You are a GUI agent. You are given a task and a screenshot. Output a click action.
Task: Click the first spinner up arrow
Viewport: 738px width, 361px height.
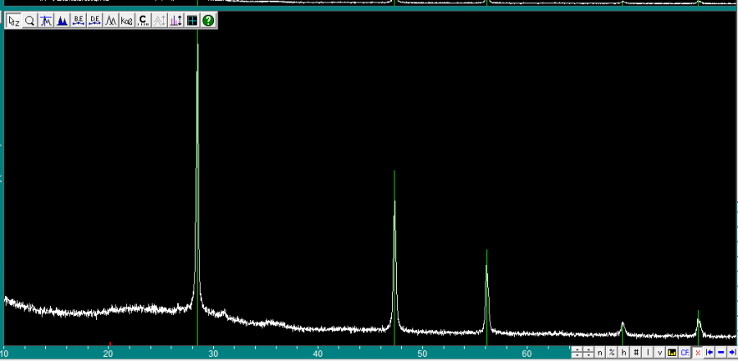[x=577, y=350]
